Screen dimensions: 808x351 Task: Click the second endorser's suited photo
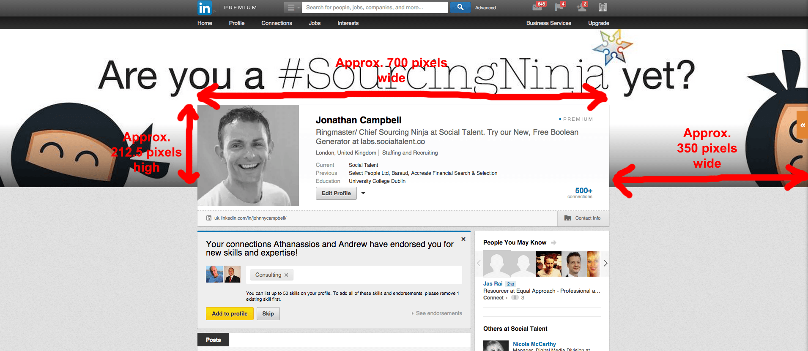click(x=232, y=274)
